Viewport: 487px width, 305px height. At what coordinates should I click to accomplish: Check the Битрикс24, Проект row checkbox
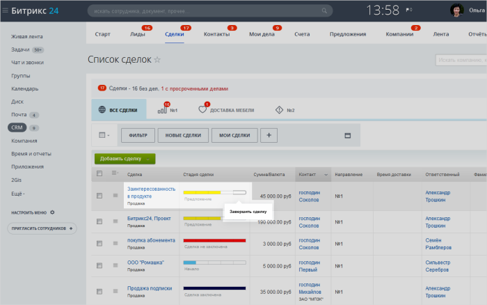99,221
